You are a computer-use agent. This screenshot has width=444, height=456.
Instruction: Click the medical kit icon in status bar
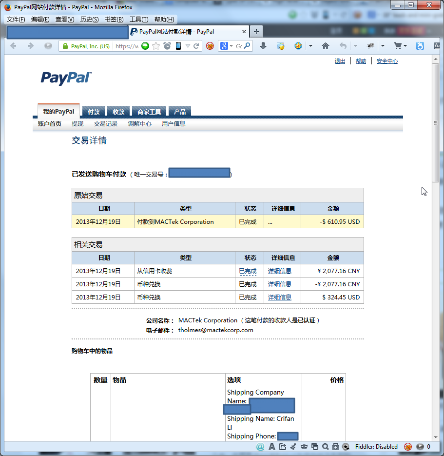coord(336,447)
